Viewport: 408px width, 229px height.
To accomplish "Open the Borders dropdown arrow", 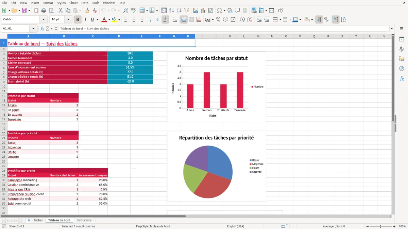I will click(280, 20).
